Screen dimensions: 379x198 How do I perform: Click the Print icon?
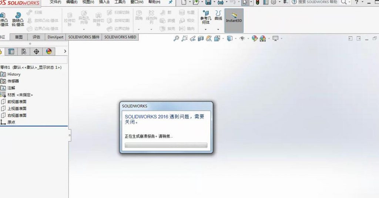(220, 2)
